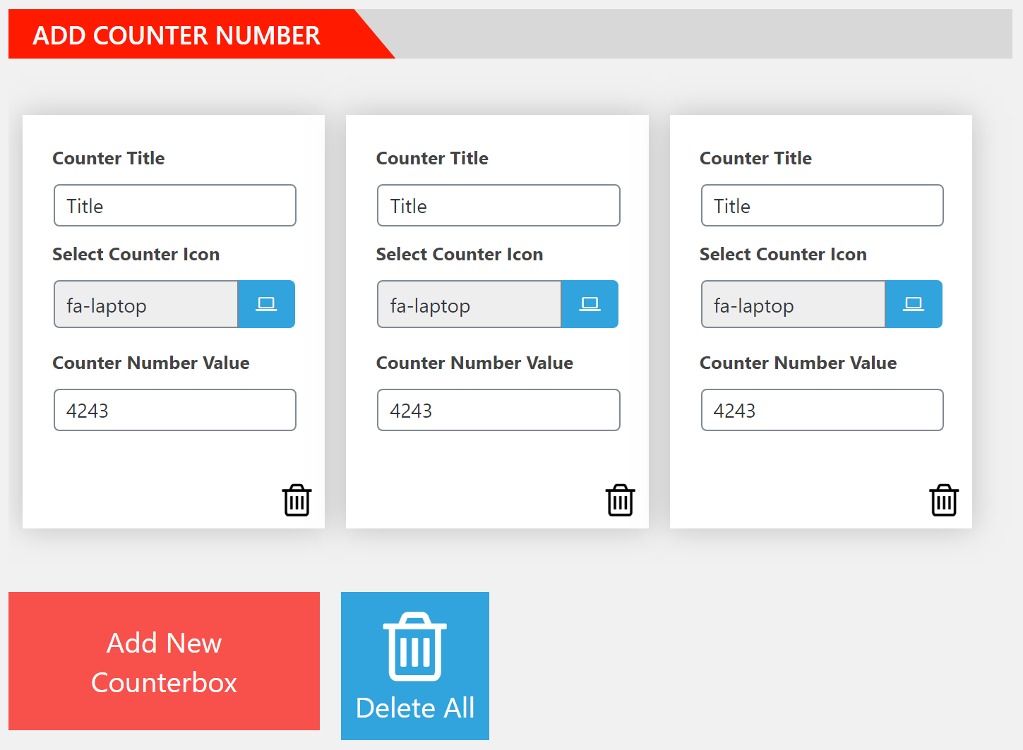Viewport: 1023px width, 750px height.
Task: Focus the first Counter Title field
Action: (175, 205)
